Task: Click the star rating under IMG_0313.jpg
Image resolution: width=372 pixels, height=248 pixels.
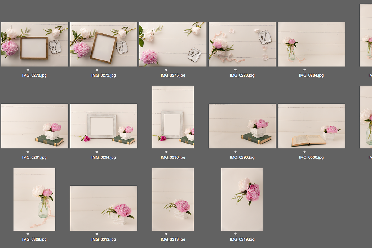Action: [x=166, y=234]
